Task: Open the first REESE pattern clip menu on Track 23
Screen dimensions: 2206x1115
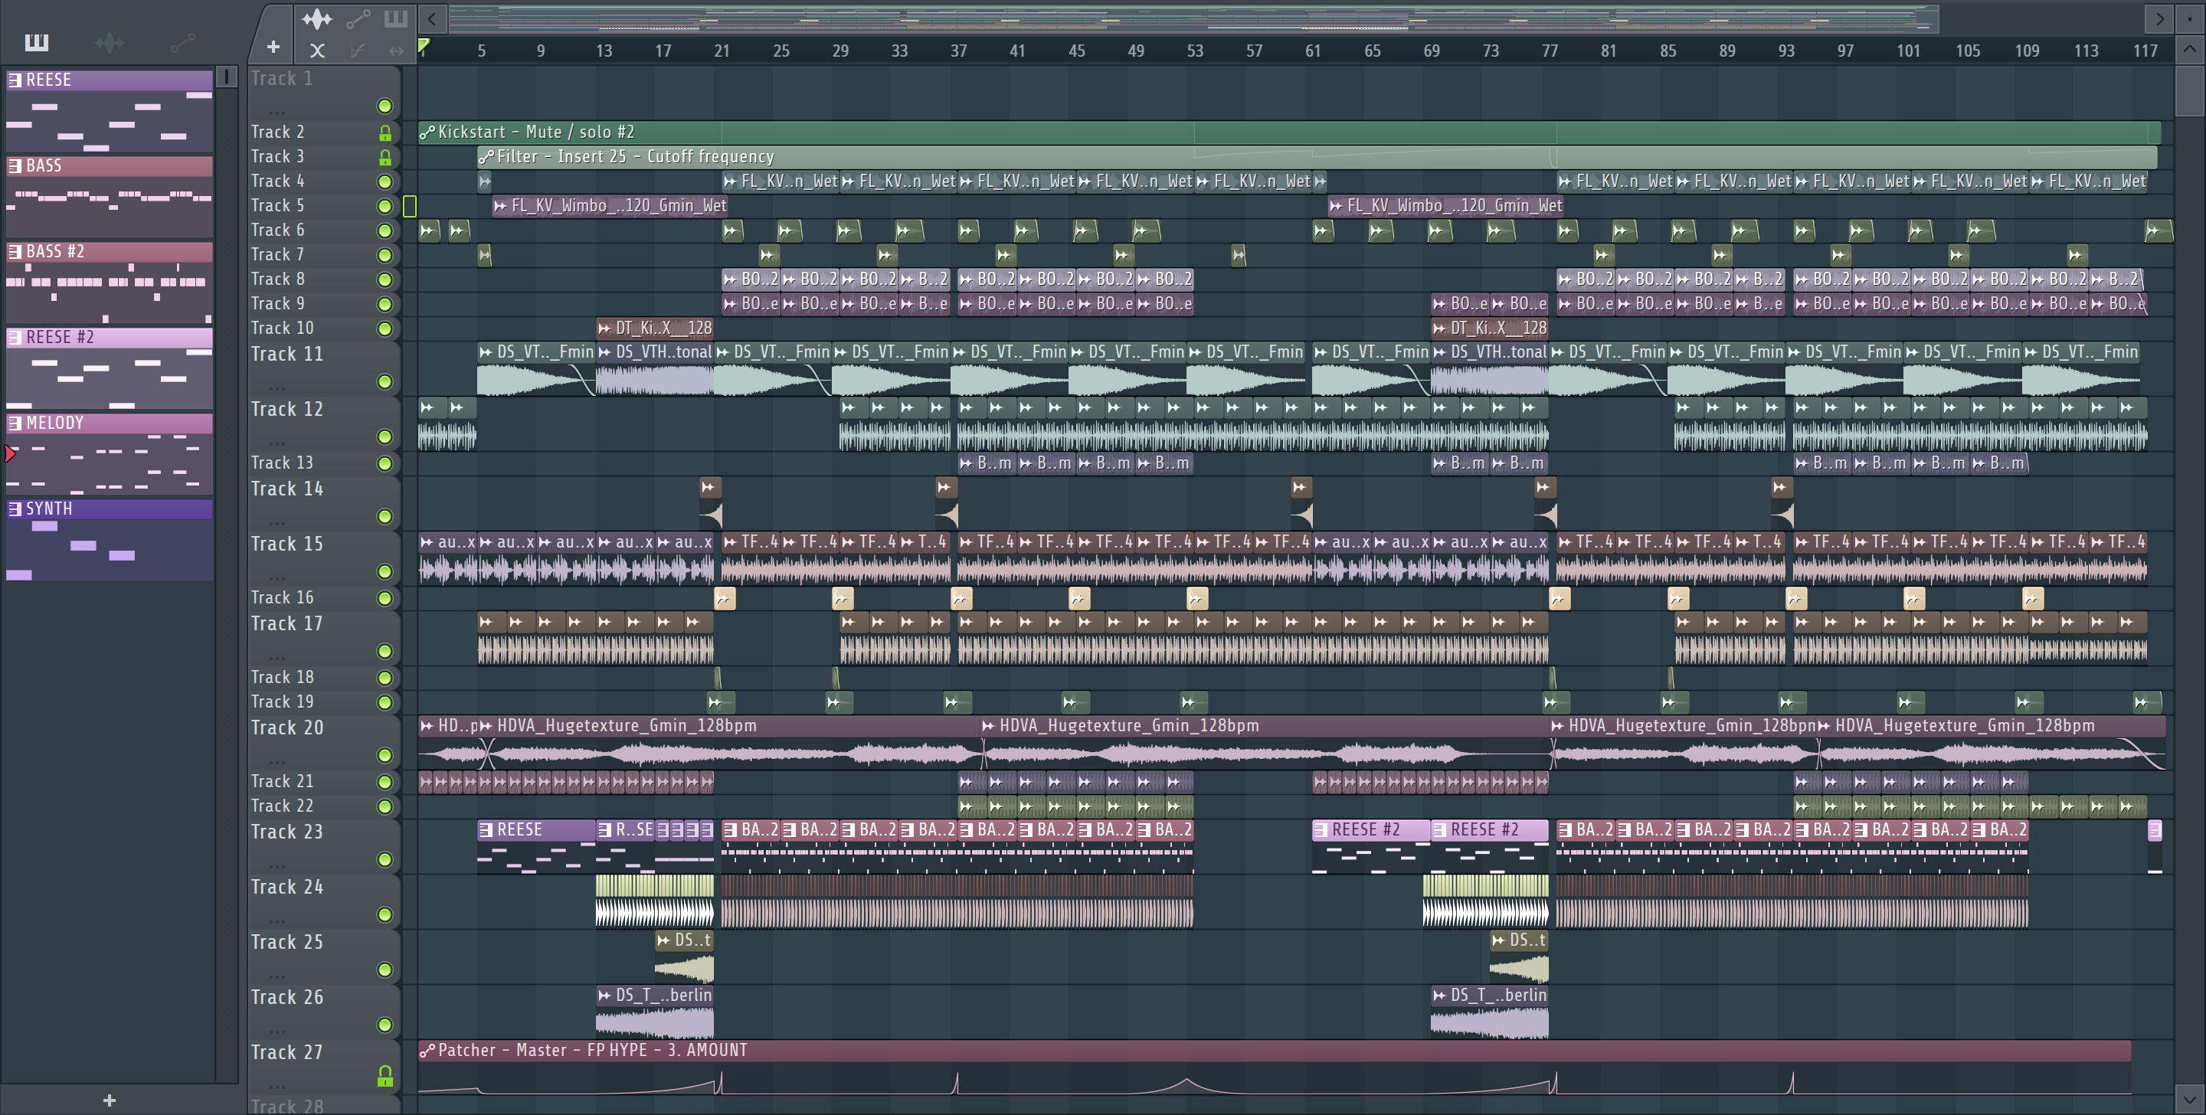Action: click(x=486, y=829)
